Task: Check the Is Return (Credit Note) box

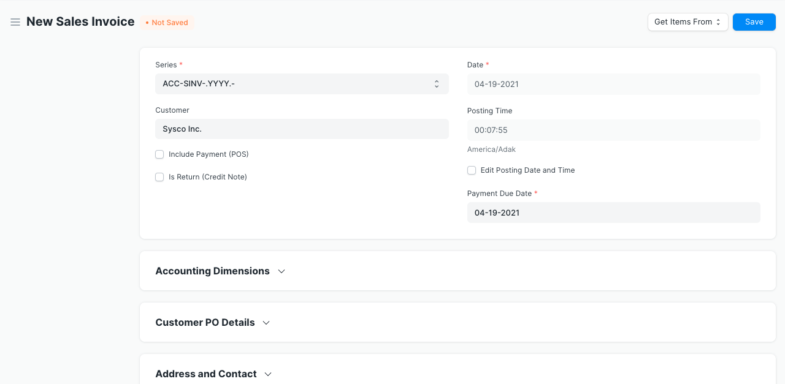Action: [x=159, y=177]
